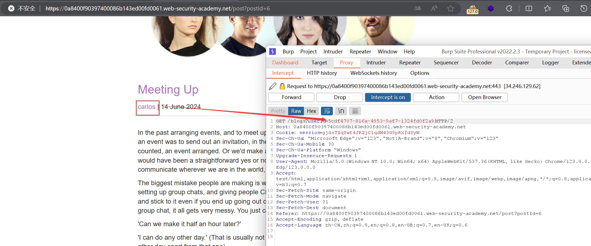Click the read aloud icon in address bar
The width and height of the screenshot is (591, 246).
[x=434, y=9]
